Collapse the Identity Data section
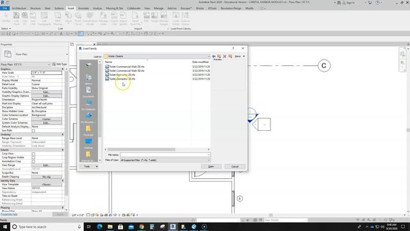This screenshot has height=231, width=410. coord(63,181)
